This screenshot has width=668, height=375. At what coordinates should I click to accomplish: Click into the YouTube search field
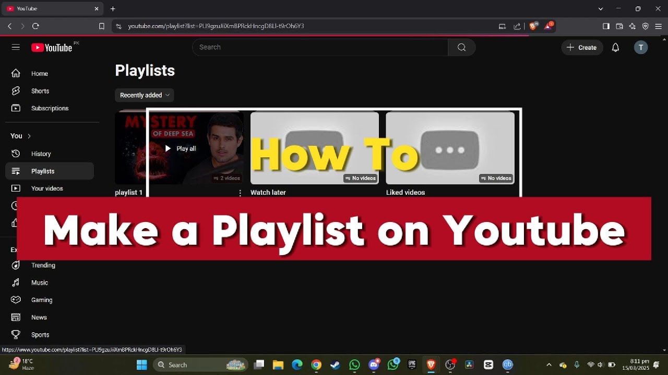coord(320,47)
